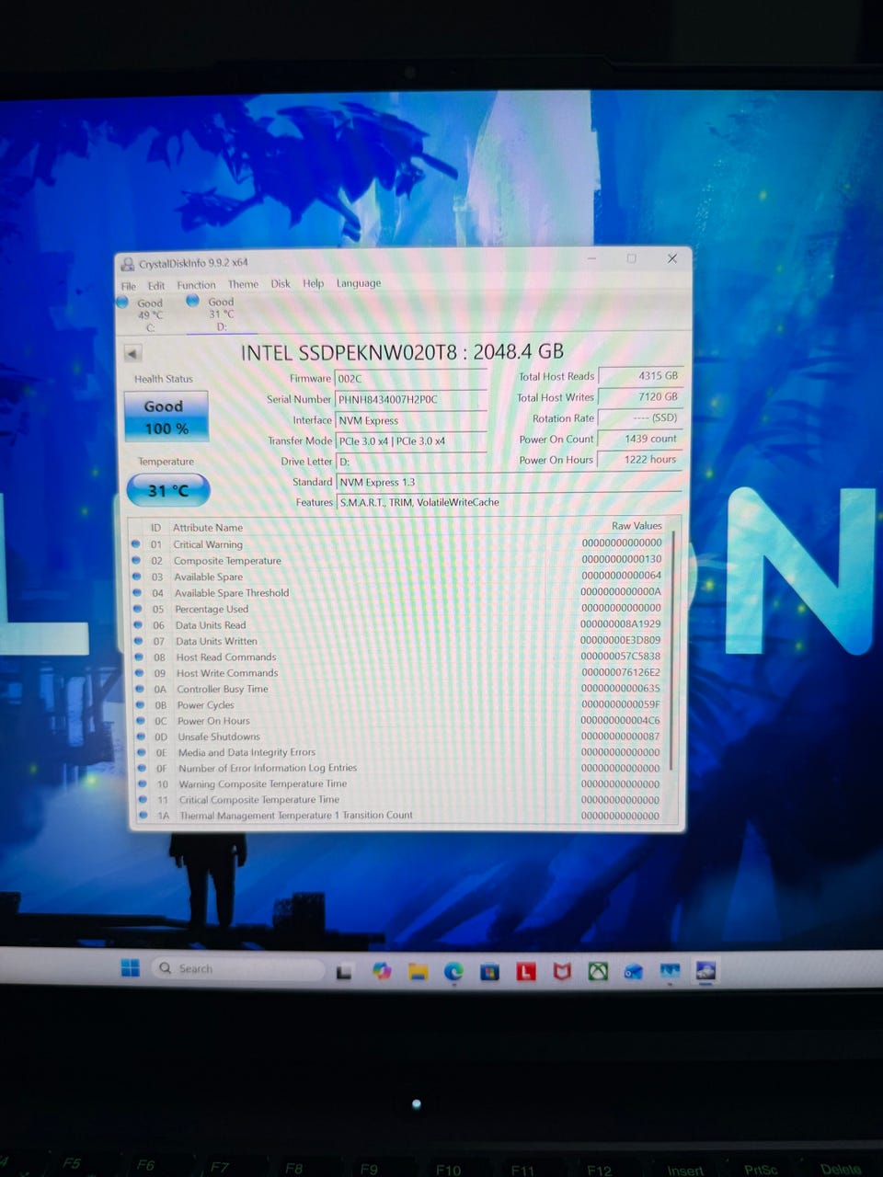The height and width of the screenshot is (1177, 883).
Task: Select the Host Read Commands row
Action: pos(399,657)
